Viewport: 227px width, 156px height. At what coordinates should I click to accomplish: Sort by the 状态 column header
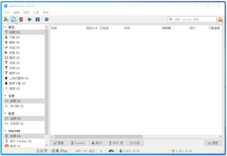point(135,28)
